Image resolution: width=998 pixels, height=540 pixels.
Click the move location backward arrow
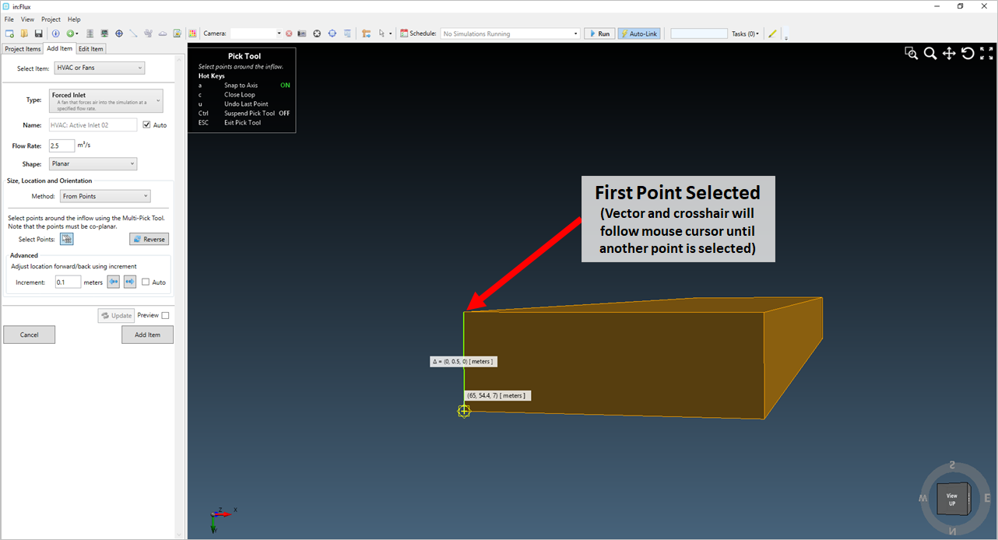coord(114,282)
